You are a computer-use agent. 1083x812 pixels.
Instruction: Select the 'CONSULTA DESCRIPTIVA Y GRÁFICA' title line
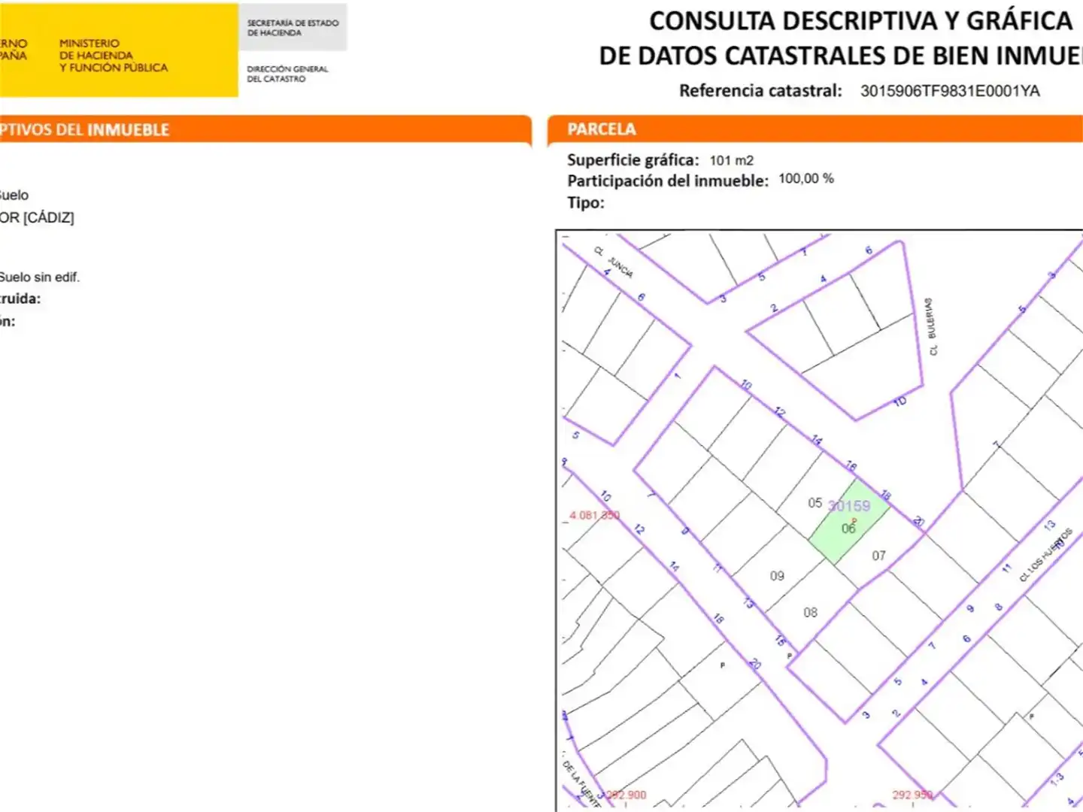861,21
